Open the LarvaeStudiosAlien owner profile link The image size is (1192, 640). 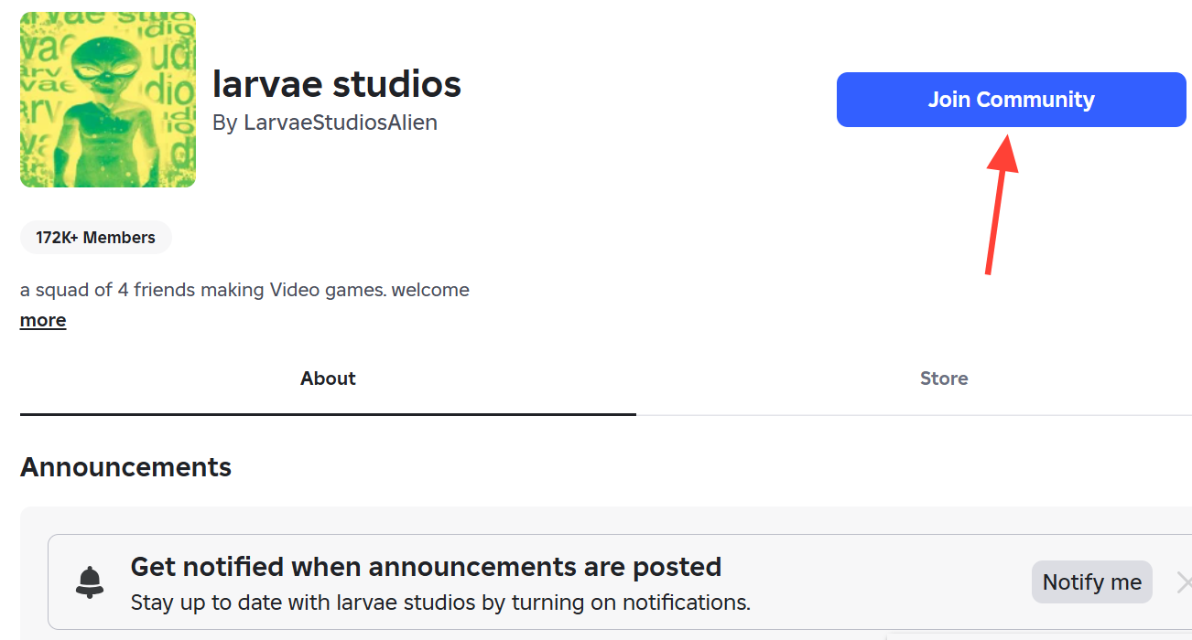pos(340,123)
